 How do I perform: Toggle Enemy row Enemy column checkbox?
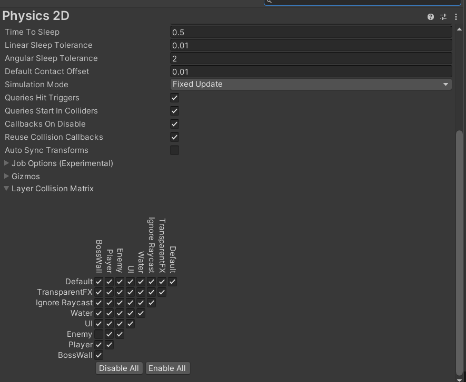pyautogui.click(x=120, y=334)
